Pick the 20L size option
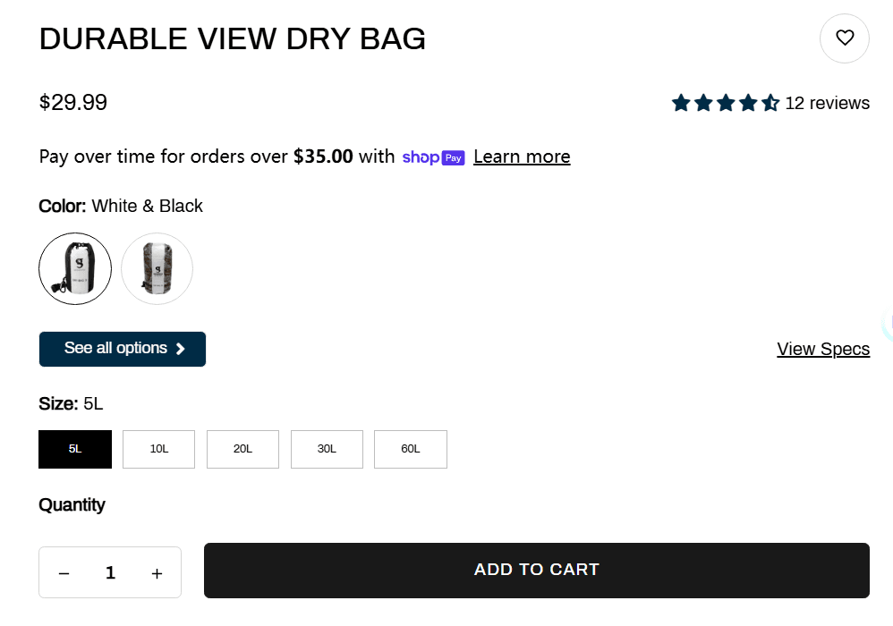The width and height of the screenshot is (893, 626). [242, 449]
